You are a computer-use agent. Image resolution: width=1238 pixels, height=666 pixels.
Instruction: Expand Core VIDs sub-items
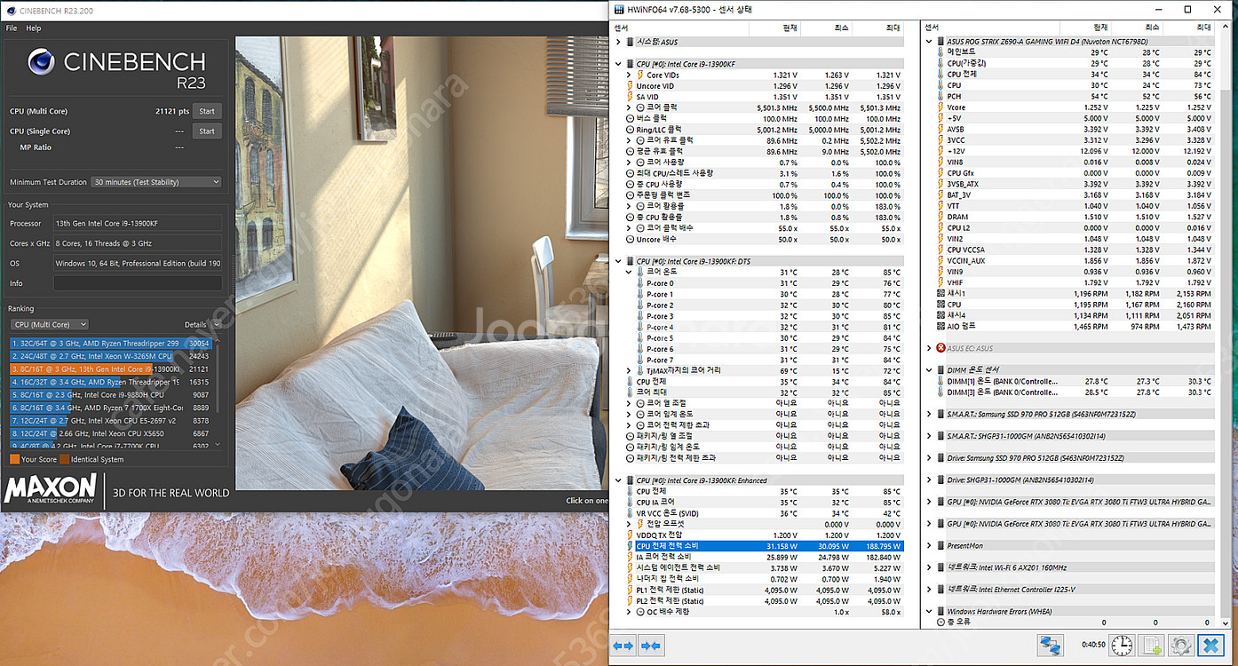[629, 75]
